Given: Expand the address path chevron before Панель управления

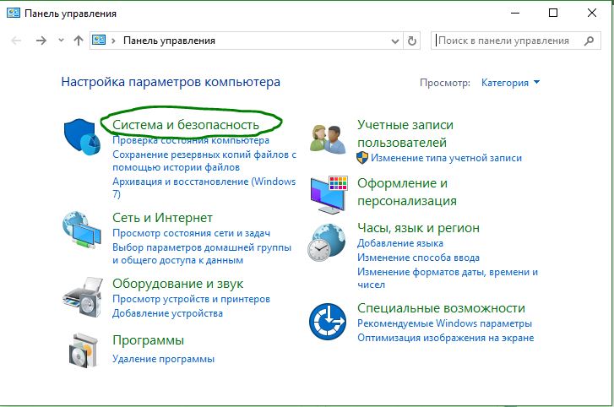Looking at the screenshot, I should point(113,41).
